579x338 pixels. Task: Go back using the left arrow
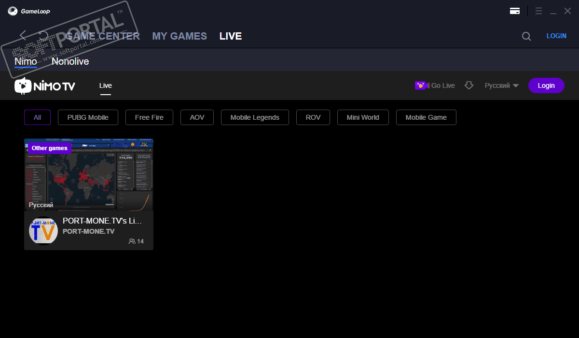(23, 36)
